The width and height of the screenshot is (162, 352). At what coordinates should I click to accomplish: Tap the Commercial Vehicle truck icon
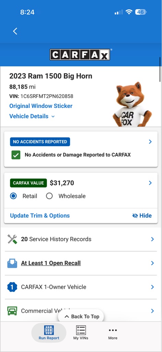(12, 311)
